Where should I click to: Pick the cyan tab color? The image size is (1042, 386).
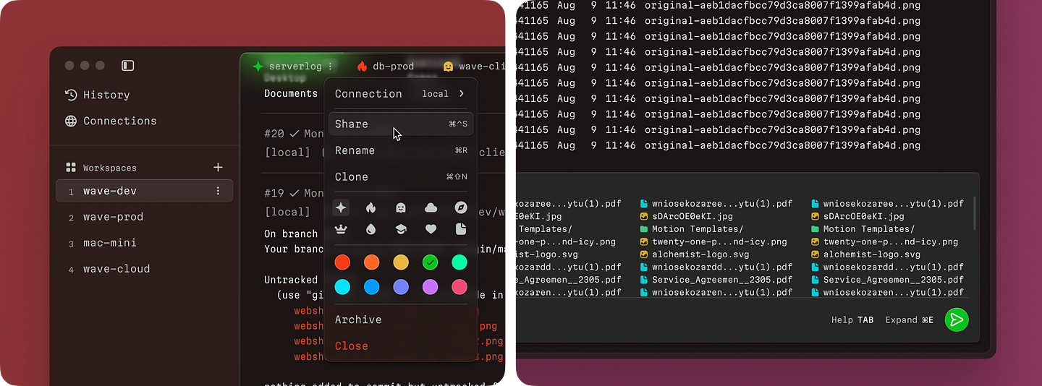342,287
